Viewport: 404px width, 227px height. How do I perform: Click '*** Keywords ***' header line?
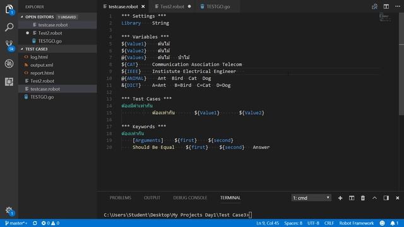point(144,126)
